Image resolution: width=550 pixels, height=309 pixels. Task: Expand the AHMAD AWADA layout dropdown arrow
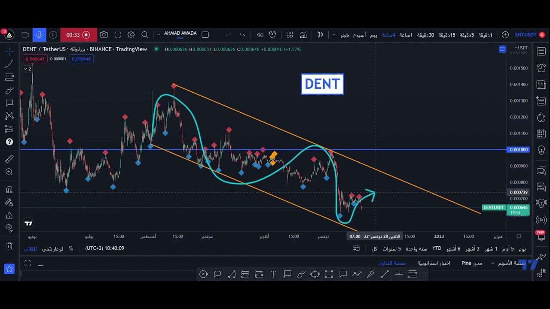point(158,35)
